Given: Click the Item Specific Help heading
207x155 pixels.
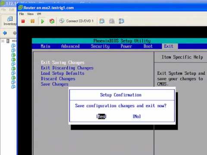Looking at the screenshot, I should point(182,57).
